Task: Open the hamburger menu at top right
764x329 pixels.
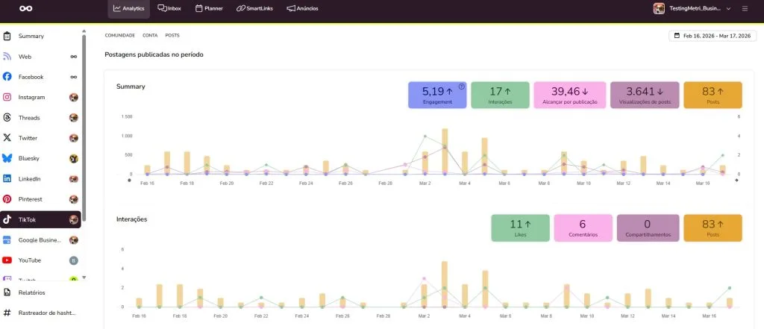Action: [x=745, y=9]
